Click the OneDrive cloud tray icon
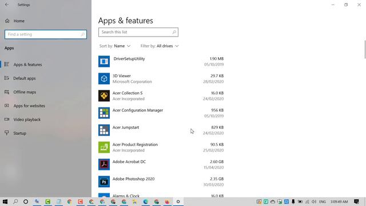Image resolution: width=366 pixels, height=206 pixels. [272, 201]
